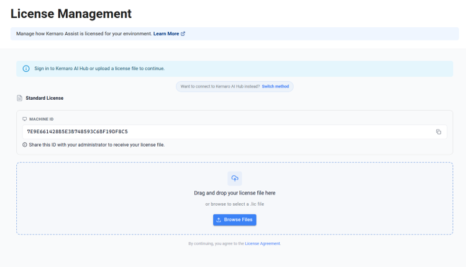
Task: Click 'Manage how Kernaro Assist is licensed' text
Action: click(84, 34)
